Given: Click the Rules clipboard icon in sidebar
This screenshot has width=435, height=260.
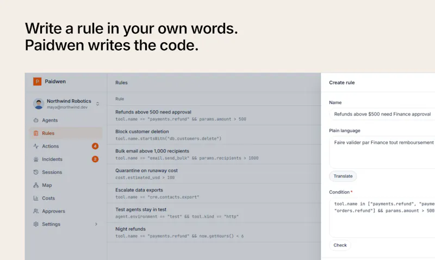Looking at the screenshot, I should pyautogui.click(x=36, y=133).
